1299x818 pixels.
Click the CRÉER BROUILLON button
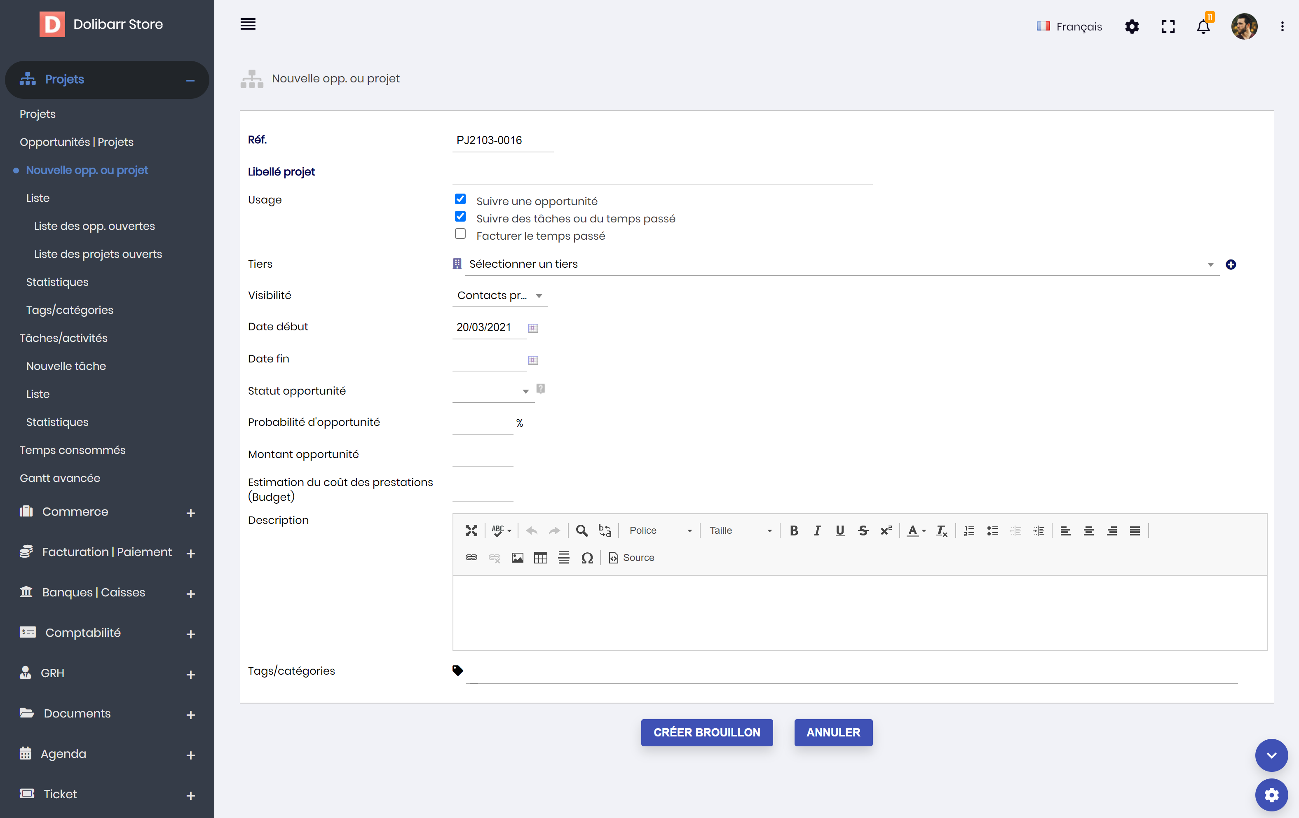coord(706,732)
